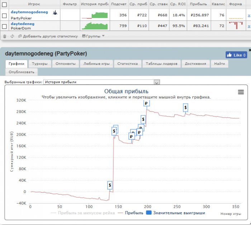This screenshot has height=225, width=251.
Task: Tick the header select-all checkbox
Action: tap(4, 4)
